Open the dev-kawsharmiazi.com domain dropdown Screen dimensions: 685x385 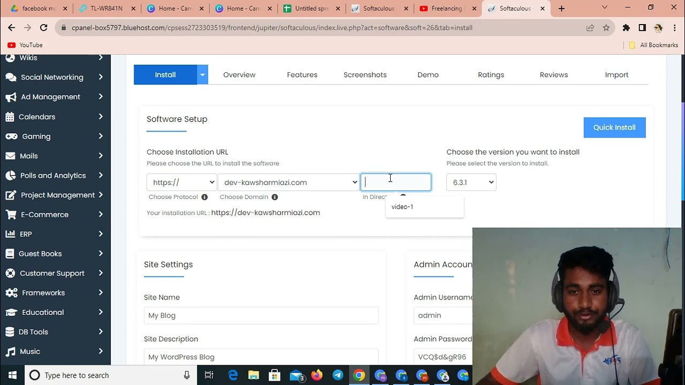pos(288,182)
